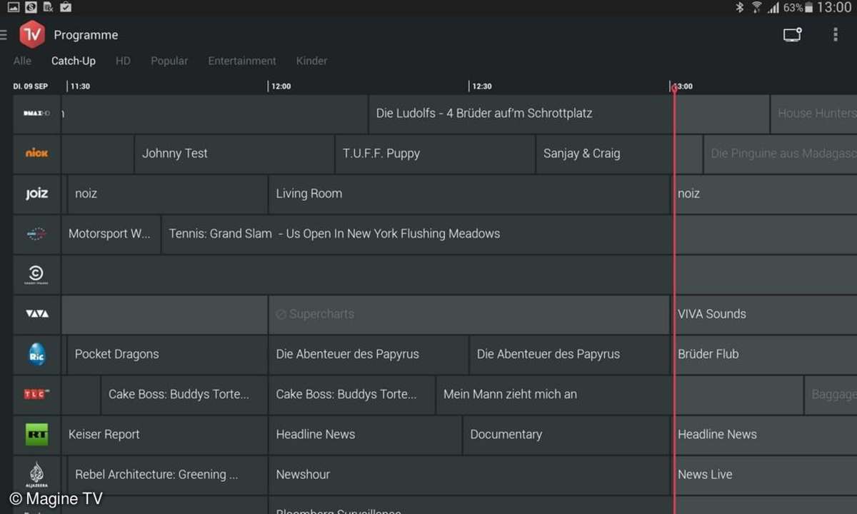Choose the TLC channel logo
857x514 pixels.
click(x=37, y=394)
